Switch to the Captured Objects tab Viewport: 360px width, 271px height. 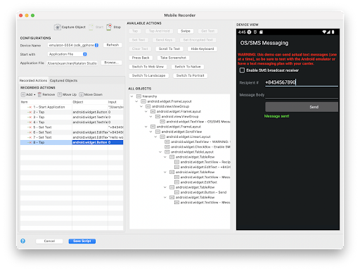point(63,80)
